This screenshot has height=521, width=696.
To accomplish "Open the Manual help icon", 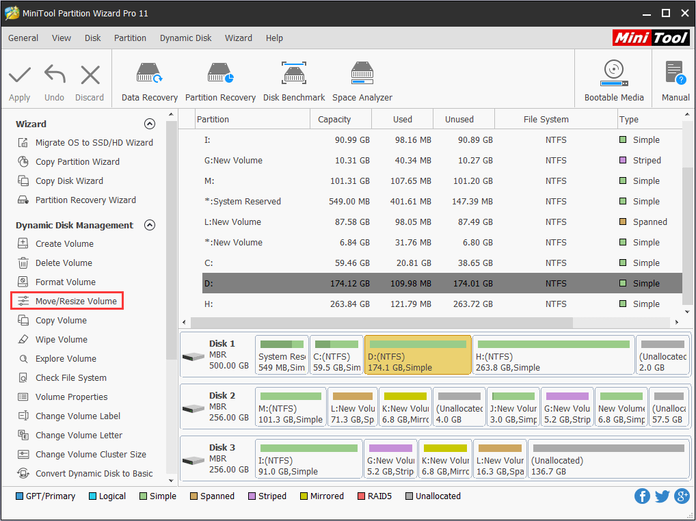I will pos(675,72).
